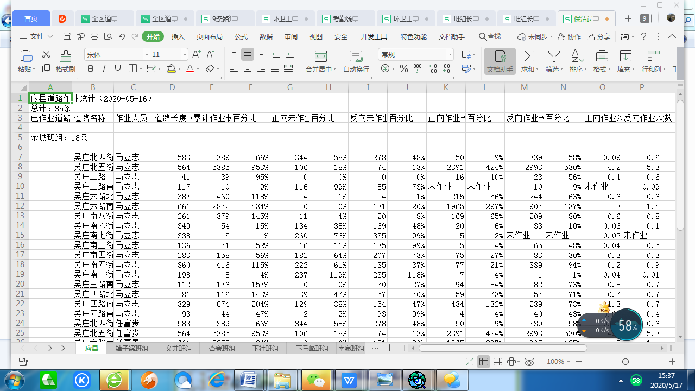Click the AutoSum (求和) sigma icon
Viewport: 695px width, 391px height.
(529, 56)
